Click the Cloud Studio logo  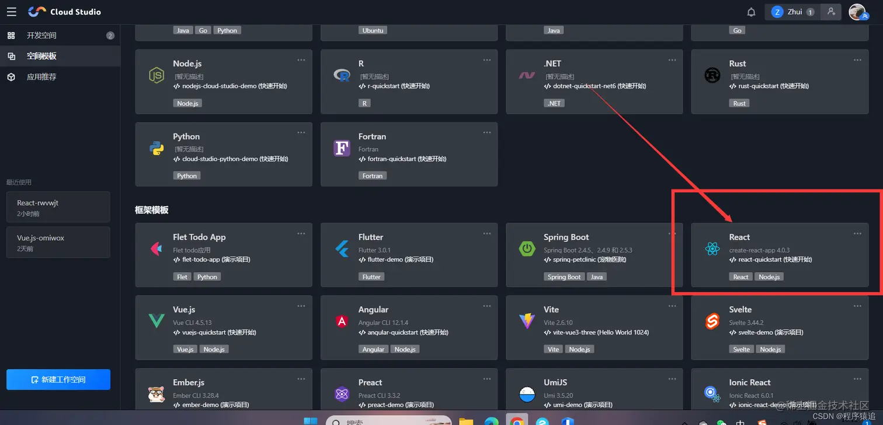64,12
